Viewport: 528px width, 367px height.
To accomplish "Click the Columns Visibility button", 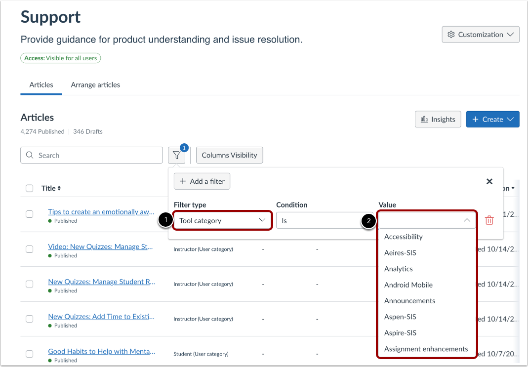I will [x=229, y=155].
